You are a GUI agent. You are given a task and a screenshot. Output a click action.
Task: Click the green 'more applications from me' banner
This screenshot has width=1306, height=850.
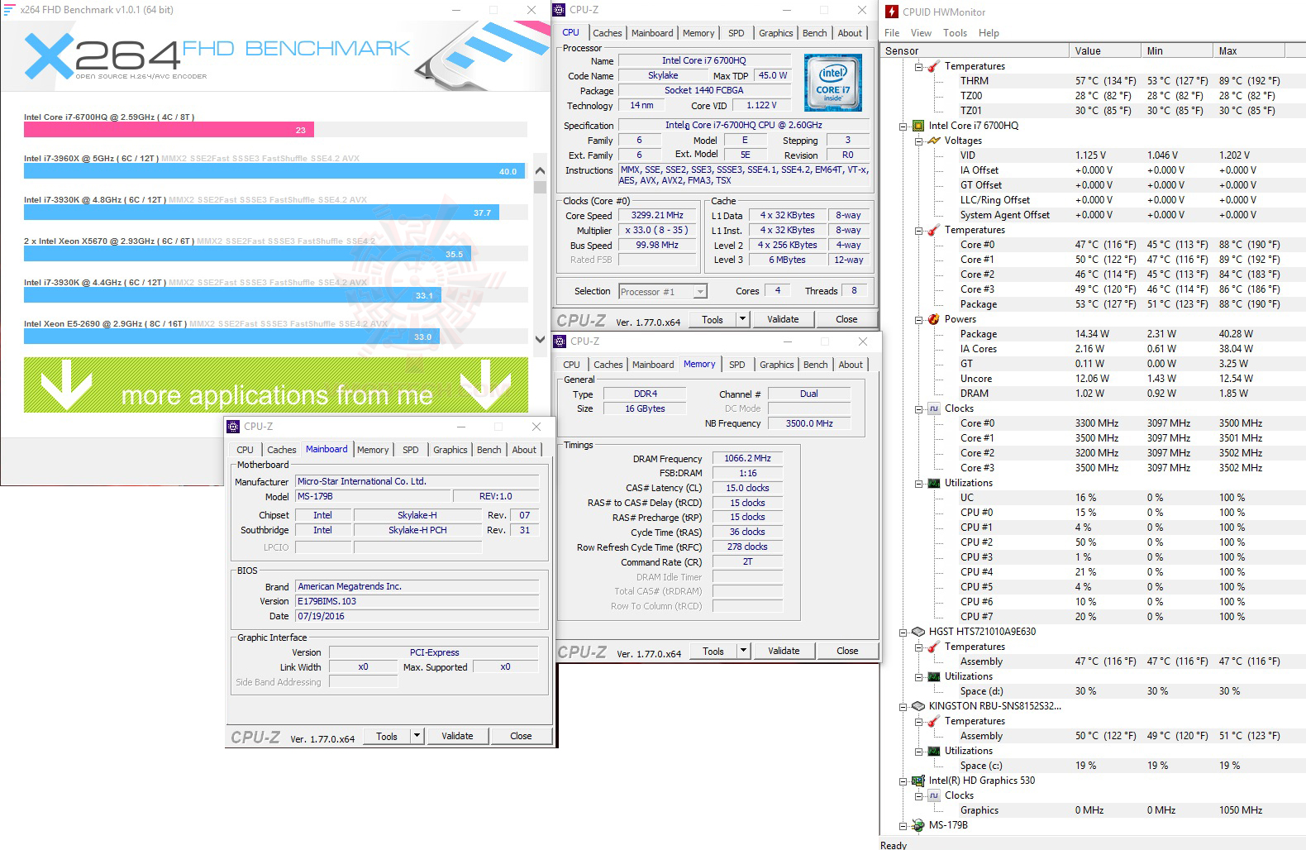(x=276, y=385)
